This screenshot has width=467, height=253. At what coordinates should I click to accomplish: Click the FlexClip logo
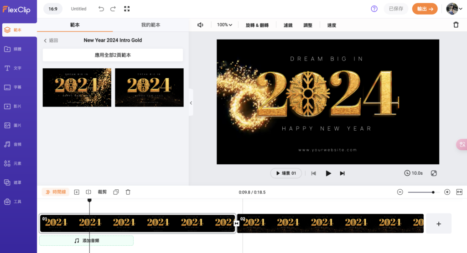pos(17,10)
